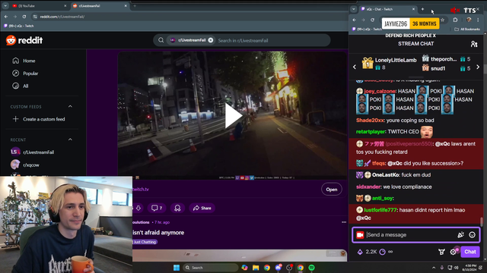
Task: Open the channel rewards trophy icon
Action: pyautogui.click(x=441, y=252)
